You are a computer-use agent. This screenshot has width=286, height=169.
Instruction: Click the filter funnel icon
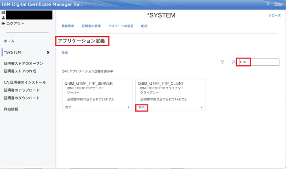click(222, 62)
